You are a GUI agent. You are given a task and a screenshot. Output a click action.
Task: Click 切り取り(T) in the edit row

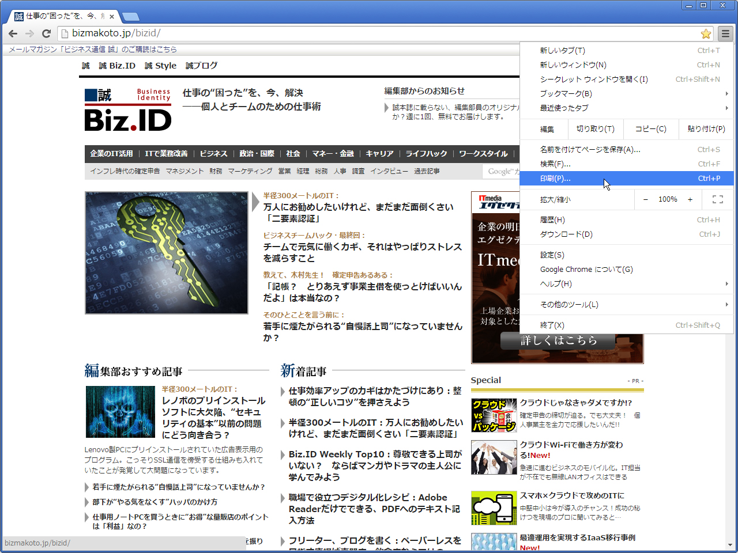tap(595, 129)
